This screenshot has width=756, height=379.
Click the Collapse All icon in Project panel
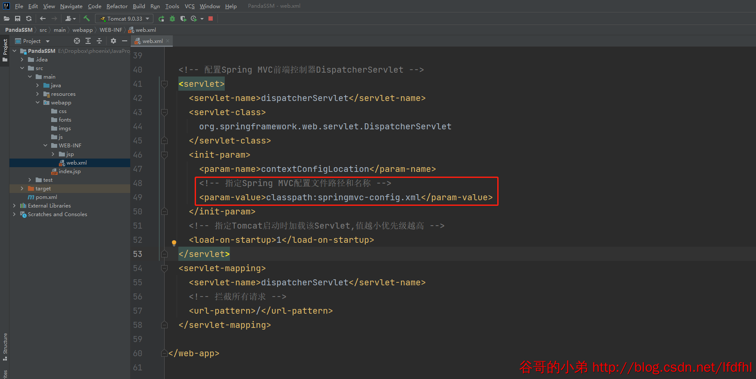click(99, 41)
